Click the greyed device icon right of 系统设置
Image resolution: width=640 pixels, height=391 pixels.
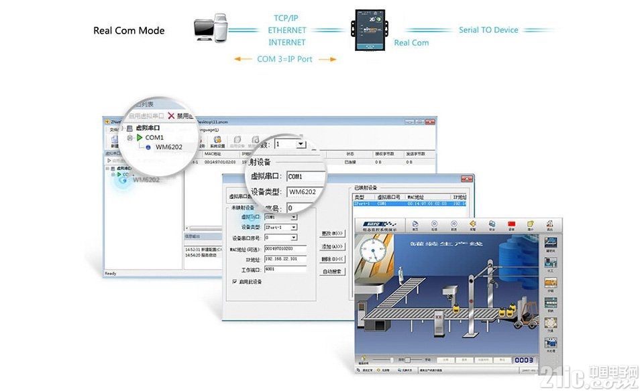pos(237,141)
